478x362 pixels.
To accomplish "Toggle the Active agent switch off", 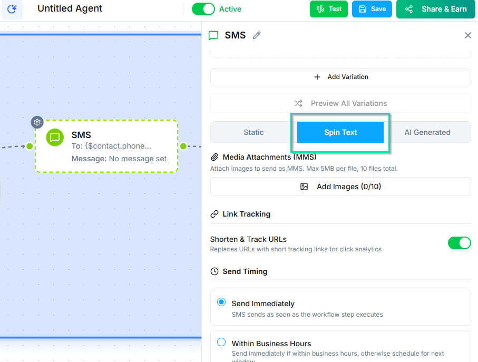I will (203, 9).
